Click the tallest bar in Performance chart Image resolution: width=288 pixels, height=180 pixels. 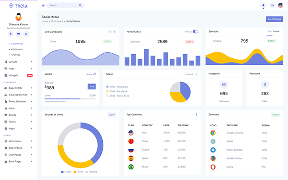146,57
